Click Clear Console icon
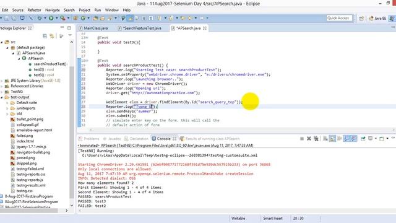Viewport: 396px width, 223px height. [x=325, y=139]
